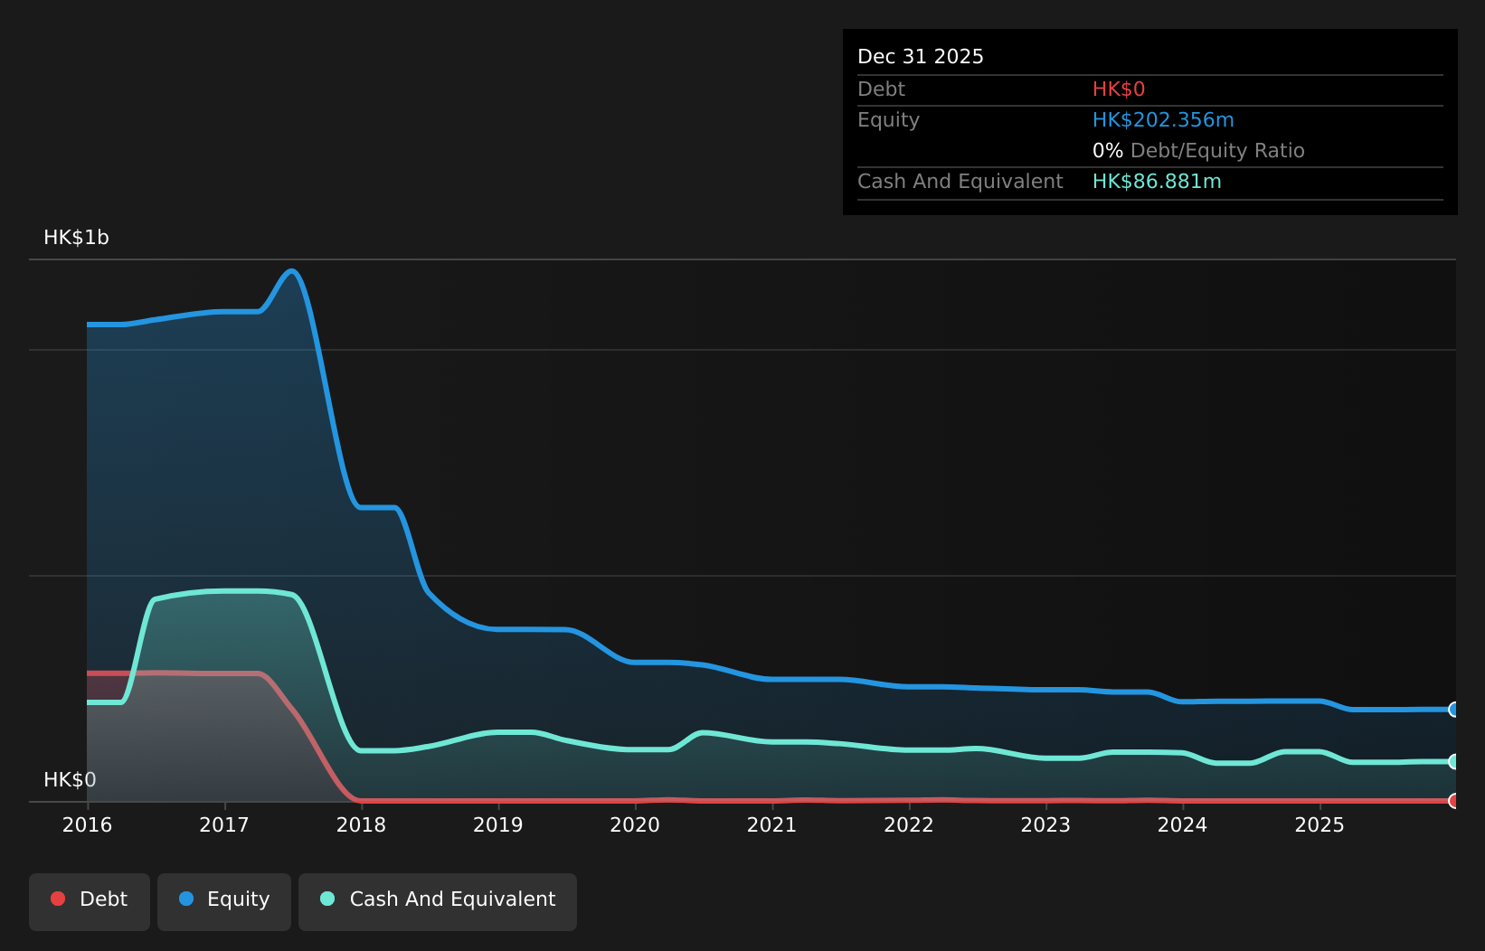The image size is (1485, 951).
Task: Click the Cash And Equivalent tooltip label
Action: [x=960, y=182]
